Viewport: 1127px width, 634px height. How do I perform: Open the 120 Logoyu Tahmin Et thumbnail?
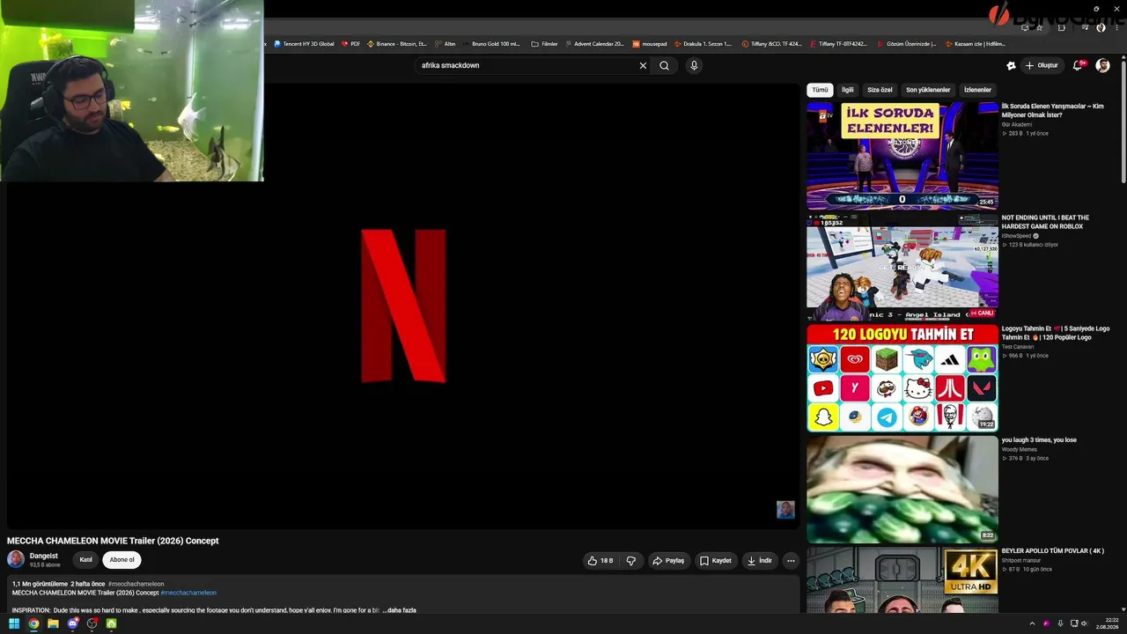(x=902, y=378)
